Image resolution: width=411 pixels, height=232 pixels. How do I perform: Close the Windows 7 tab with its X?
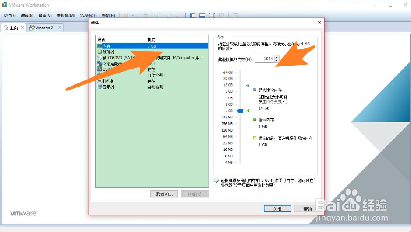[60, 28]
